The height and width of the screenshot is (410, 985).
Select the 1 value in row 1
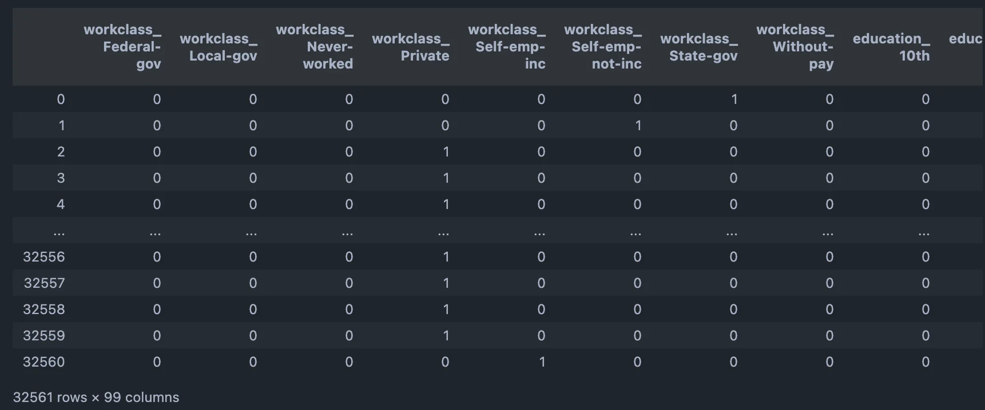pos(638,126)
